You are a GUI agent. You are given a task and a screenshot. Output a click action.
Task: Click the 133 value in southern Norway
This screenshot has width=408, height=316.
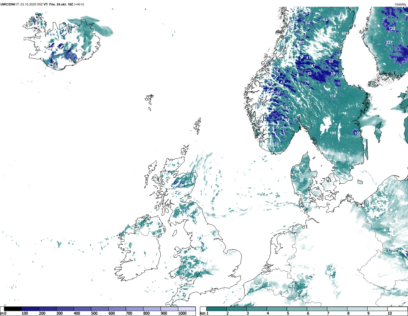click(x=275, y=144)
